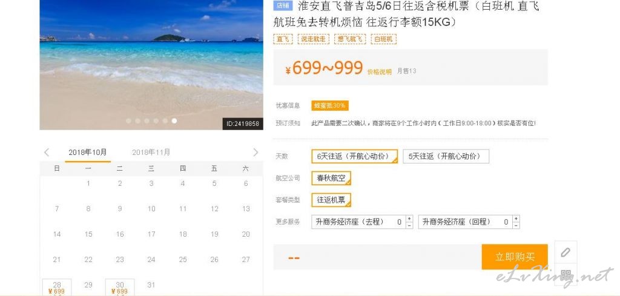This screenshot has width=620, height=296.
Task: Decrease 升商务经济座（回程） quantity
Action: tap(516, 225)
